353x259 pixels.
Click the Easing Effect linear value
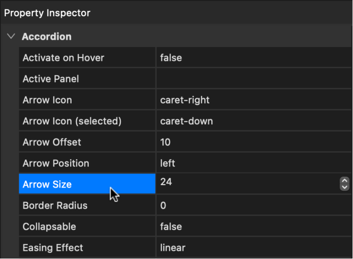(x=173, y=248)
